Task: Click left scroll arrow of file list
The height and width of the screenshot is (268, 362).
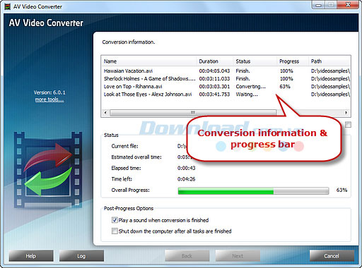Action: [x=105, y=113]
